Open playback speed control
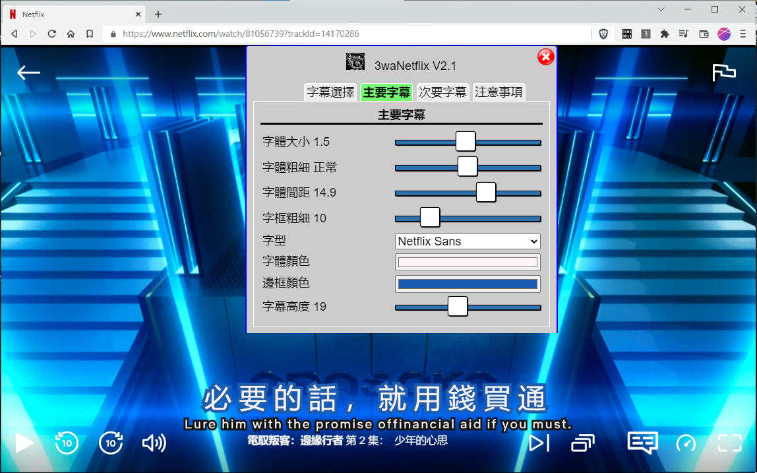The width and height of the screenshot is (757, 473). click(x=686, y=443)
